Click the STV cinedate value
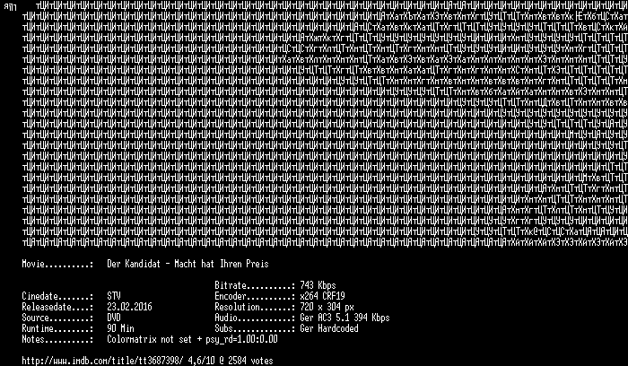 point(114,296)
